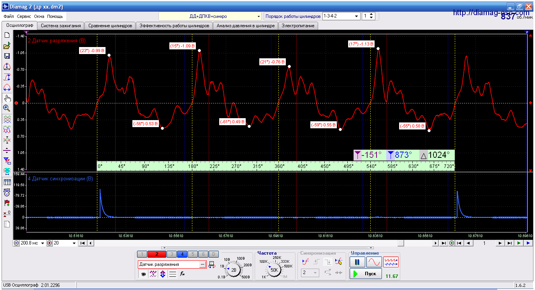Click the blue funnel filter icon
This screenshot has width=535, height=290.
point(7,160)
